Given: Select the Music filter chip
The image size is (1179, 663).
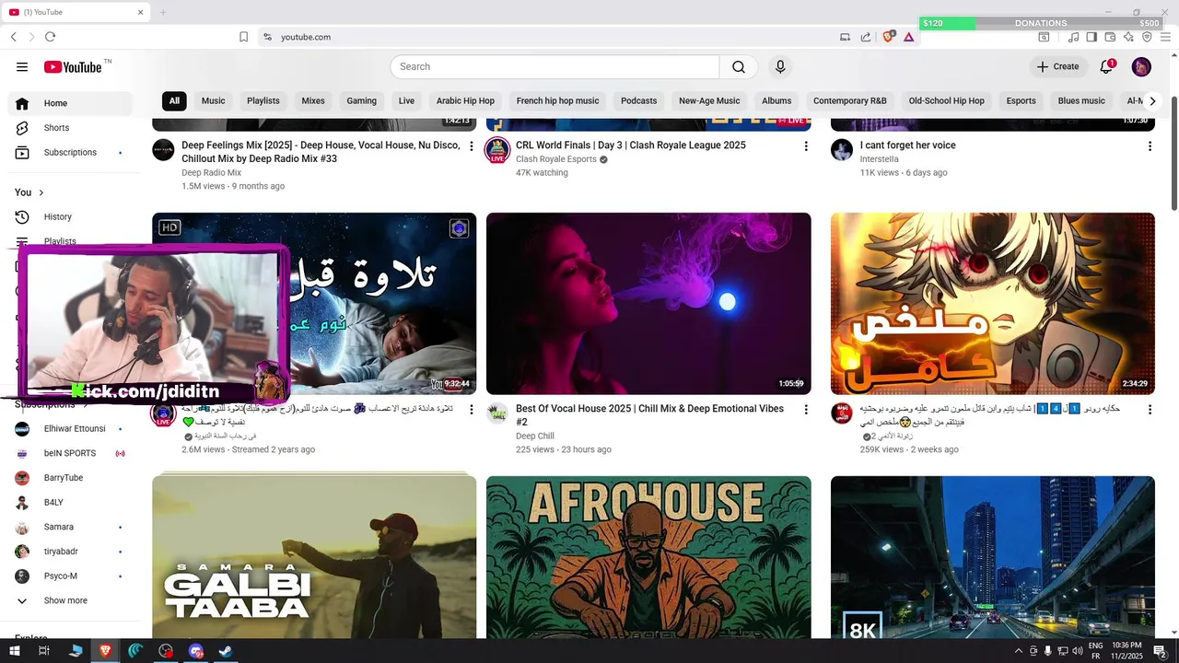Looking at the screenshot, I should pyautogui.click(x=213, y=101).
